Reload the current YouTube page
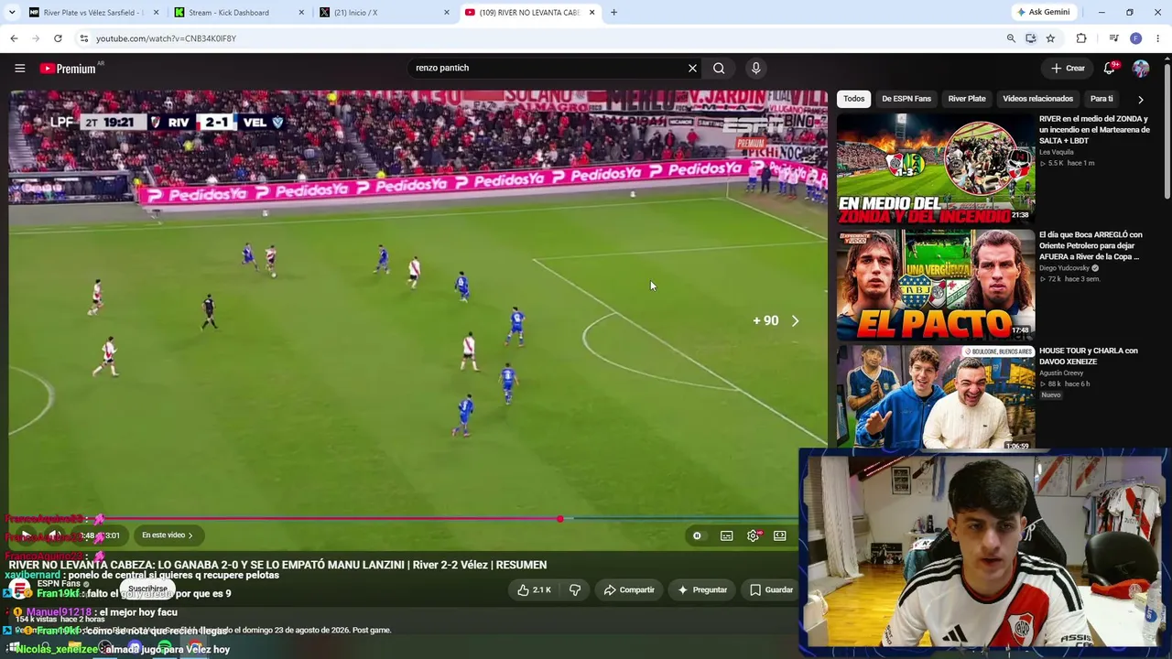 [58, 38]
